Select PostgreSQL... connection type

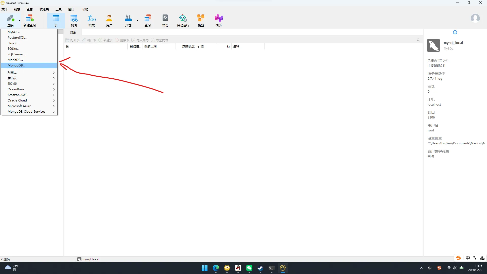click(x=17, y=38)
